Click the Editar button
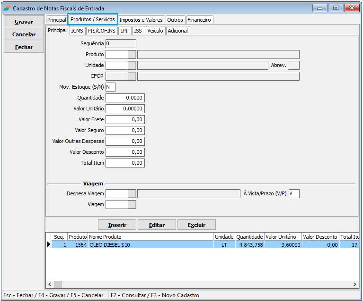This screenshot has height=301, width=363. click(x=157, y=225)
